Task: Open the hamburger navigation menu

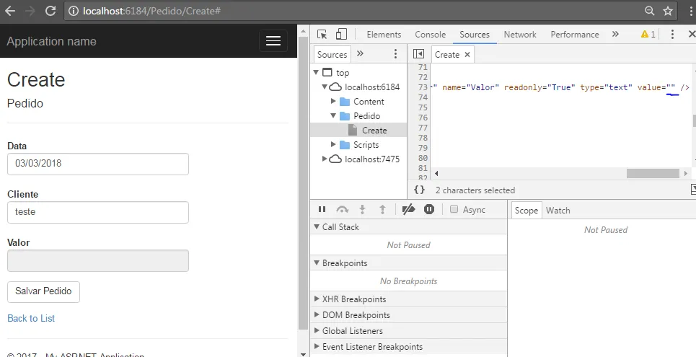Action: coord(273,41)
